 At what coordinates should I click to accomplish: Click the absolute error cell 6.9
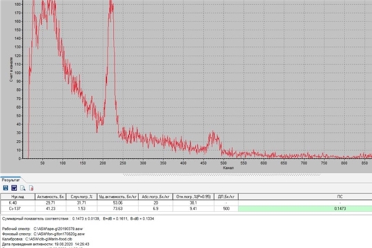[x=156, y=209]
